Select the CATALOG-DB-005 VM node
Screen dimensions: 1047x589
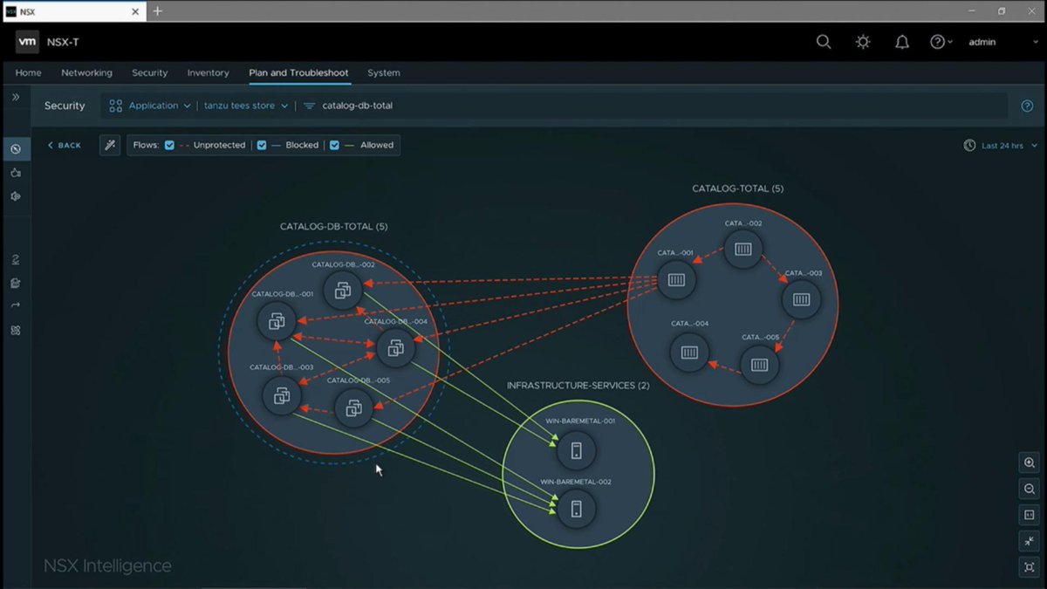[x=354, y=408]
